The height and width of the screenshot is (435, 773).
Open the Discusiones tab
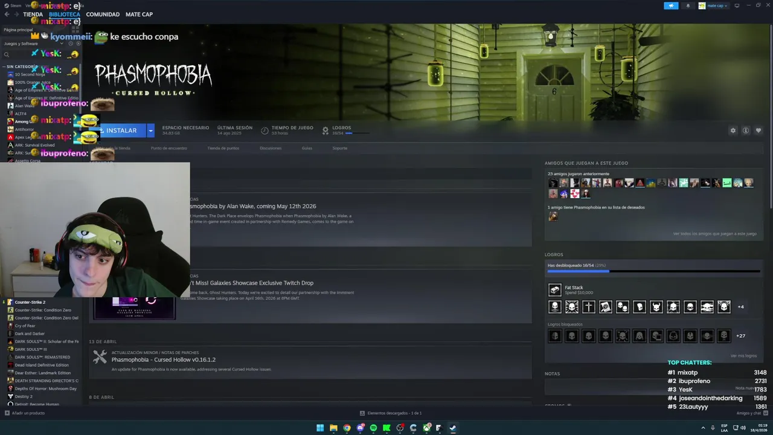click(x=271, y=148)
